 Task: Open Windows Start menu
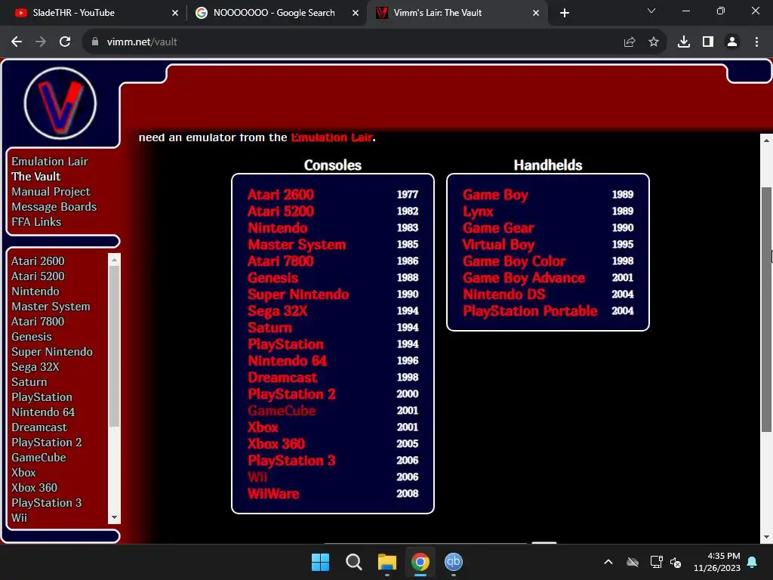pos(320,562)
